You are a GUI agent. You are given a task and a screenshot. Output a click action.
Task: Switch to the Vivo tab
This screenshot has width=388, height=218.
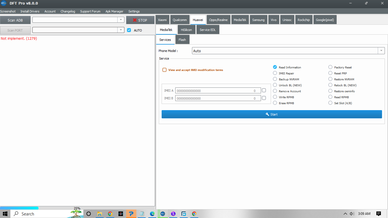[x=274, y=20]
